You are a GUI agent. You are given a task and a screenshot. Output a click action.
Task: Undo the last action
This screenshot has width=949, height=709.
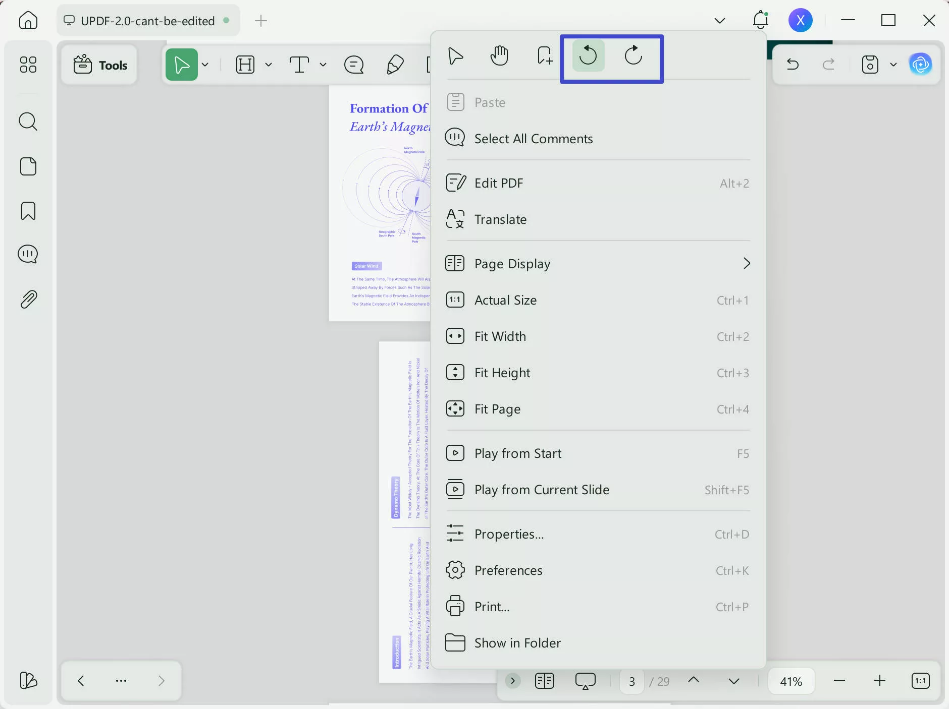click(x=793, y=65)
